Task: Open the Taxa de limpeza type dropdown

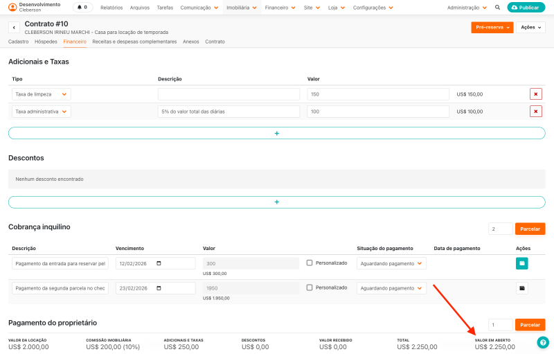Action: tap(41, 94)
